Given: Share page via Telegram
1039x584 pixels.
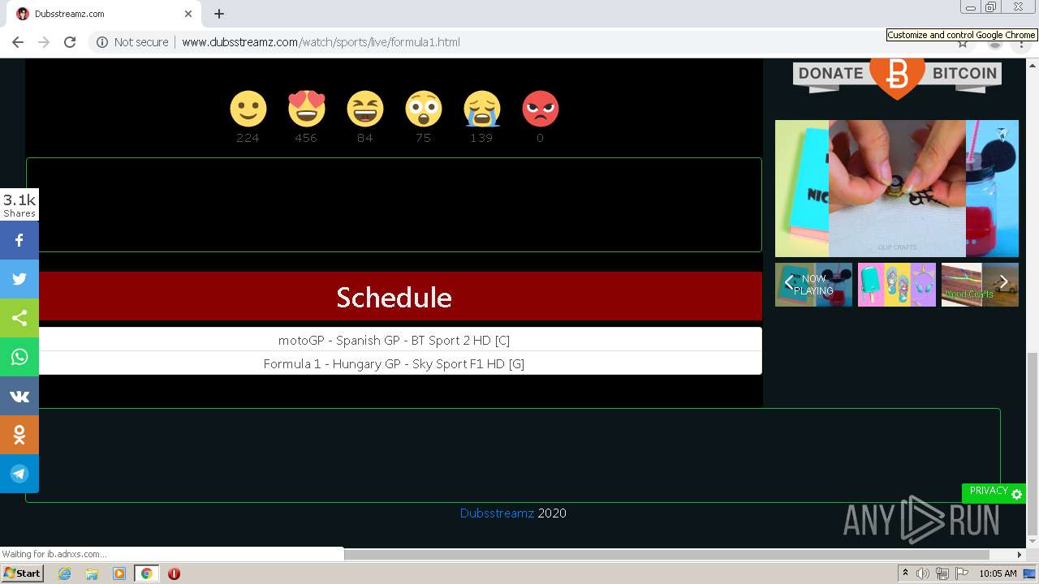Looking at the screenshot, I should (19, 474).
